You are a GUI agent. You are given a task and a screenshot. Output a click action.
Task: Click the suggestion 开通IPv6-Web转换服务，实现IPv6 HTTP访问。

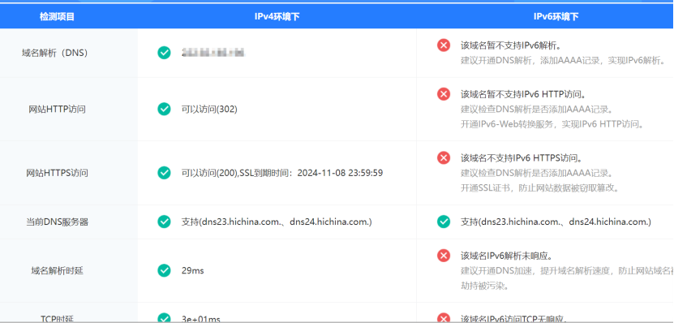552,124
